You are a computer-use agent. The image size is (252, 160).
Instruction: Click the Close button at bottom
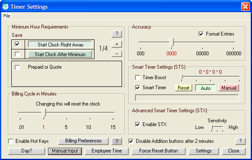[234, 151]
